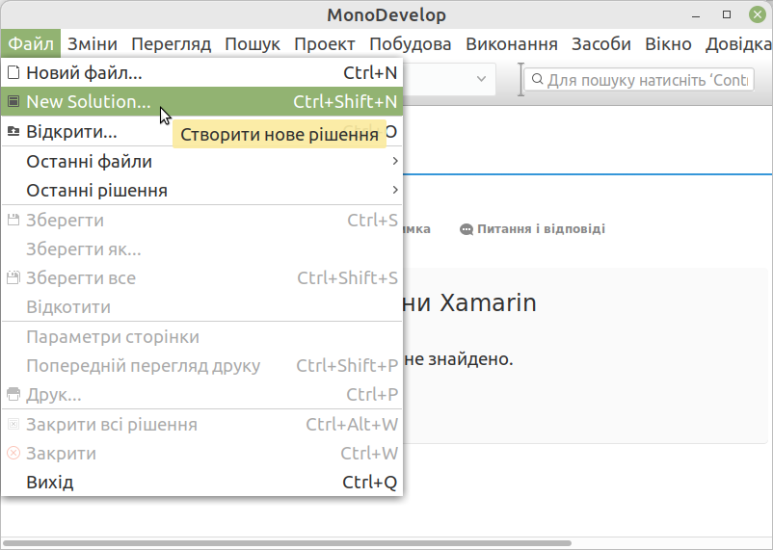Click the search magnifier icon
Screen dimensions: 773x550
pos(538,79)
